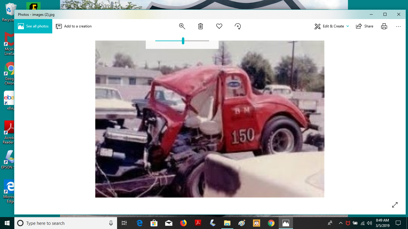Open the See more ellipsis menu
The image size is (408, 229).
398,26
